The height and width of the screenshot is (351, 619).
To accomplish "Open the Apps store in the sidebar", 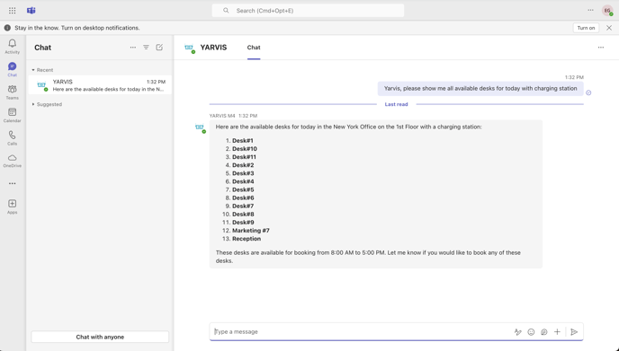I will point(13,206).
